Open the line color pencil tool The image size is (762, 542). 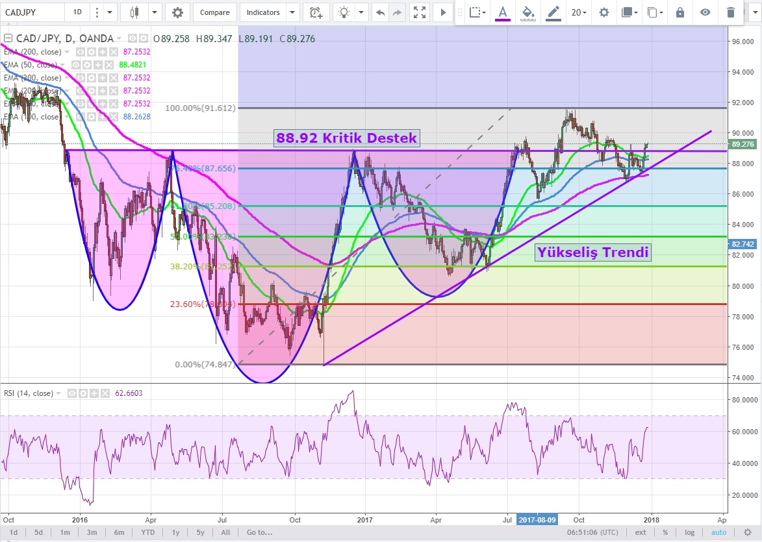pyautogui.click(x=553, y=12)
